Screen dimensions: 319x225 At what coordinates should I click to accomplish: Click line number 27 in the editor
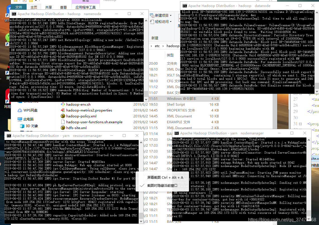296,99
